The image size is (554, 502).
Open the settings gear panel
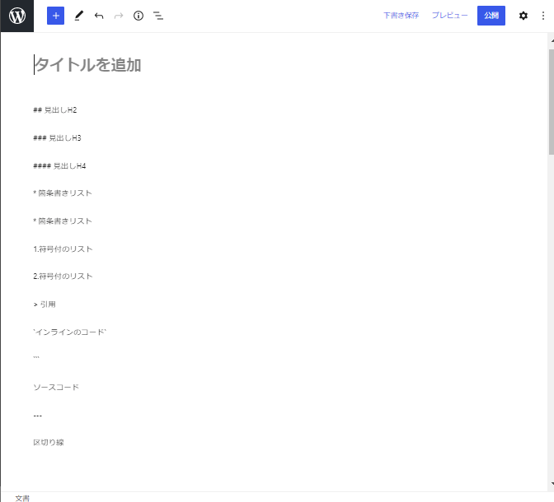click(523, 16)
